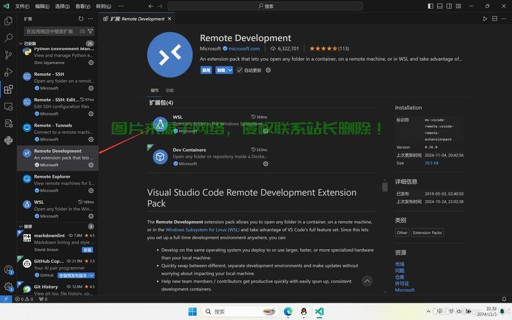
Task: Open gear for WSL in sidebar list
Action: pyautogui.click(x=91, y=216)
